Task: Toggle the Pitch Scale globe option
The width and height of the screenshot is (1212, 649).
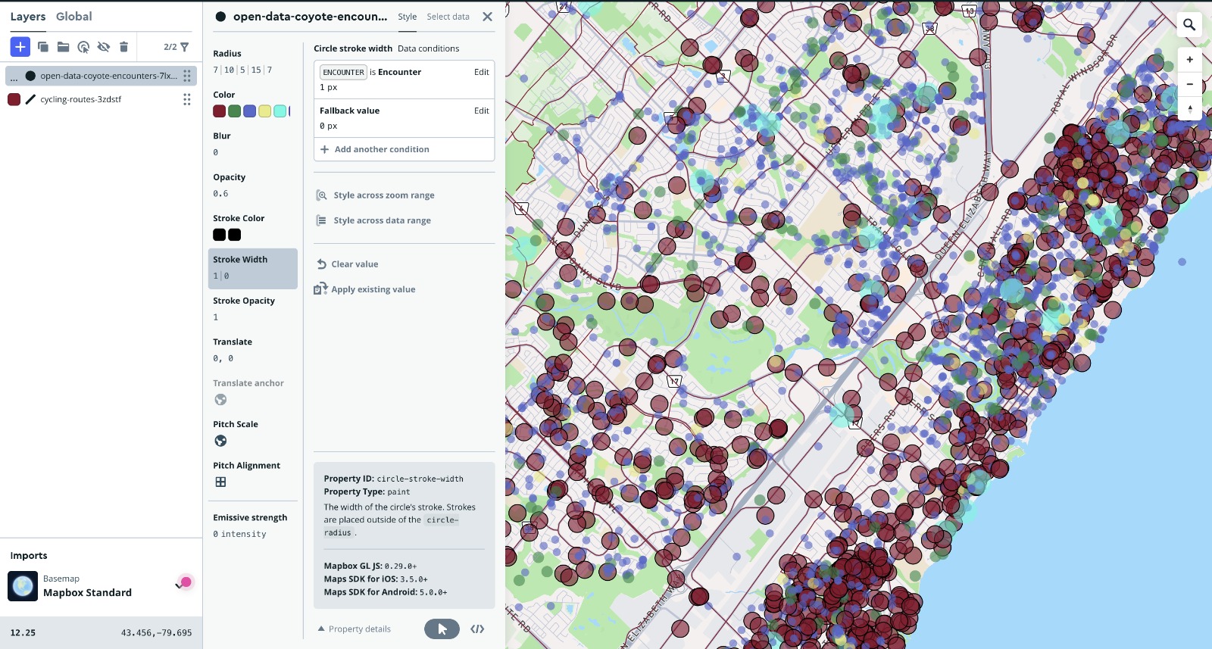Action: pyautogui.click(x=220, y=441)
